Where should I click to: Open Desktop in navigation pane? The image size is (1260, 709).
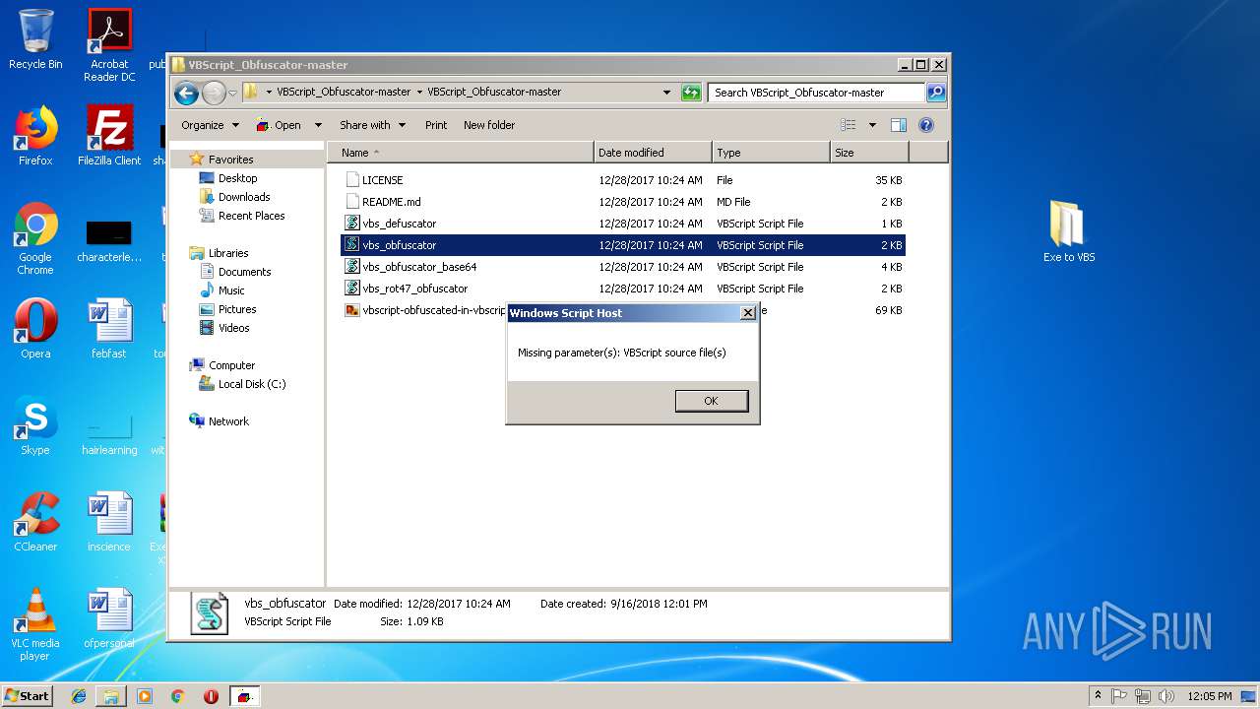point(237,178)
